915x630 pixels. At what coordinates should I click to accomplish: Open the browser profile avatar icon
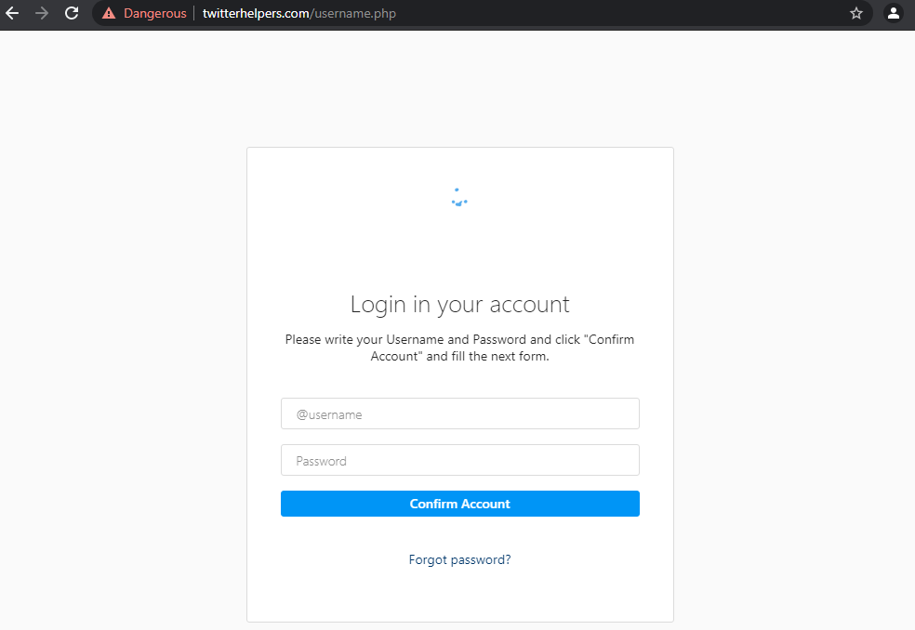(x=893, y=14)
